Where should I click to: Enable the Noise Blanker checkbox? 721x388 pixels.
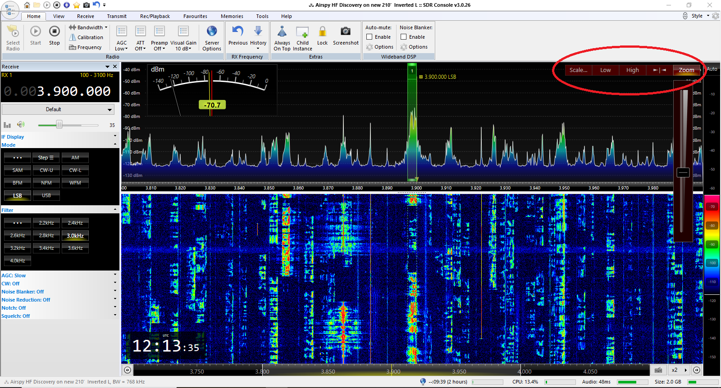click(x=404, y=37)
